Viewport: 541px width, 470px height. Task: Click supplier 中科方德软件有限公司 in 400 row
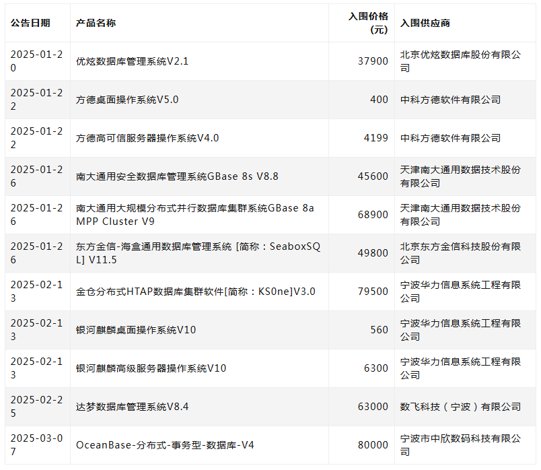coord(451,100)
